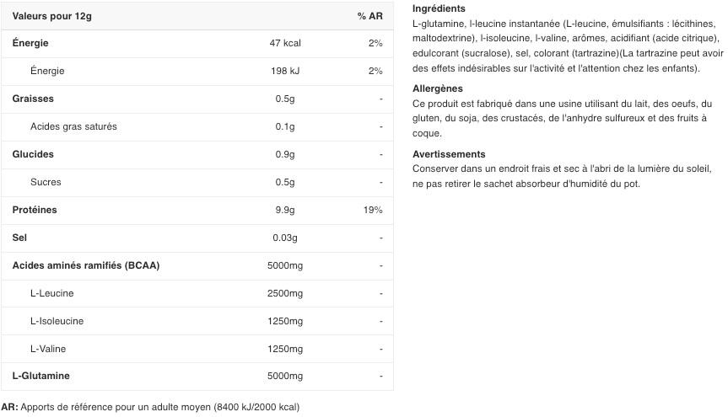728x417 pixels.
Task: Click the 'Ingrédients' heading
Action: click(439, 8)
